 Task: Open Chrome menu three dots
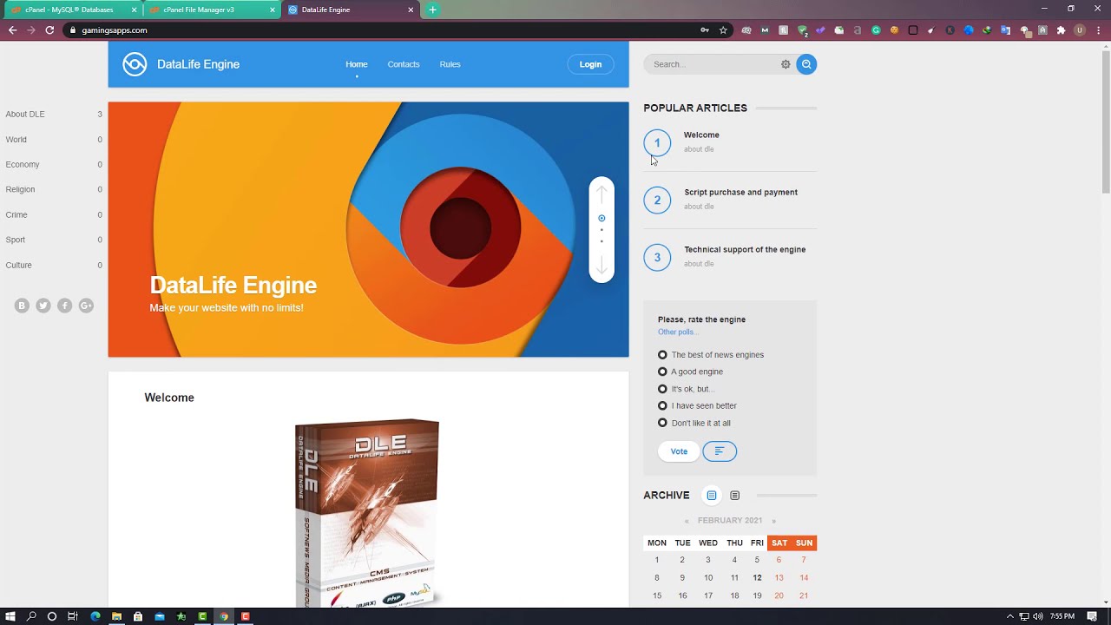click(x=1098, y=30)
